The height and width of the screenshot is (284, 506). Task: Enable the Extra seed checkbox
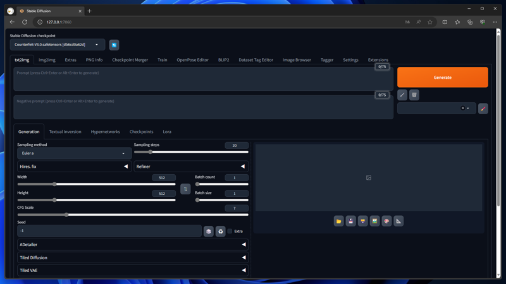pos(230,231)
